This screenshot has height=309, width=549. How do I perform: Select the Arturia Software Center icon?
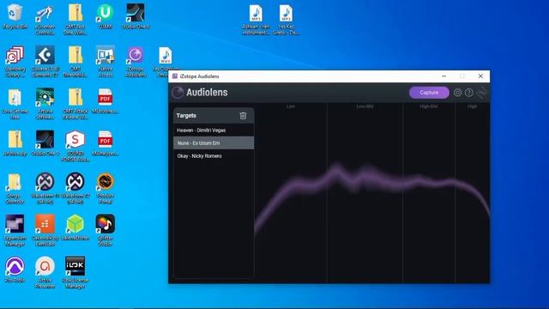click(x=45, y=104)
